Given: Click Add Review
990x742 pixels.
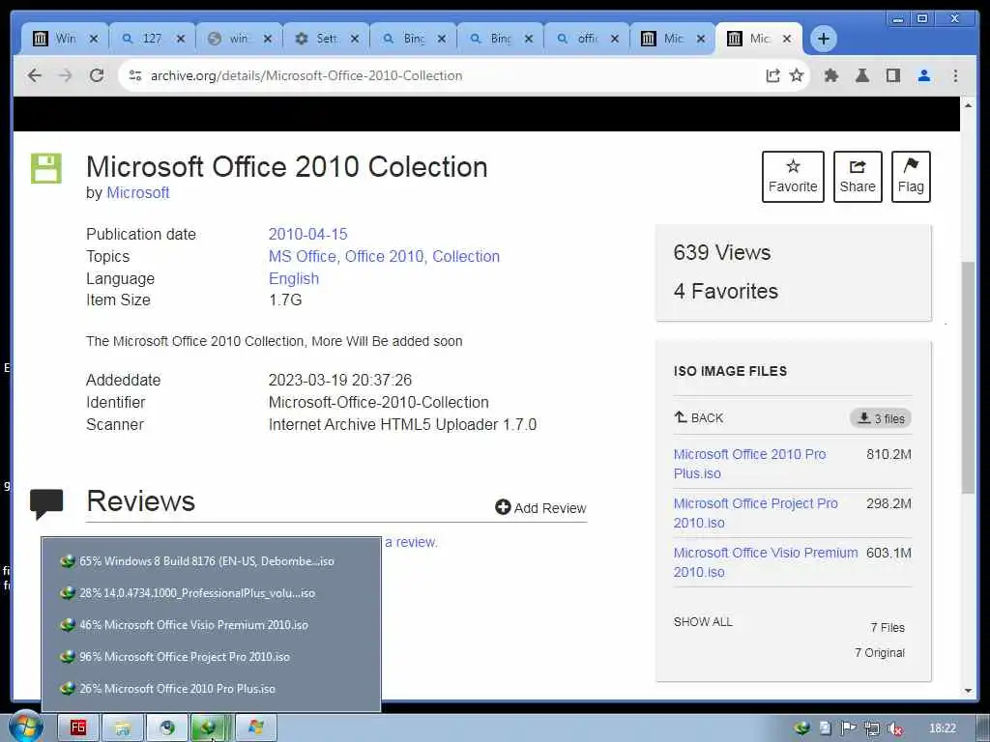Looking at the screenshot, I should tap(541, 508).
